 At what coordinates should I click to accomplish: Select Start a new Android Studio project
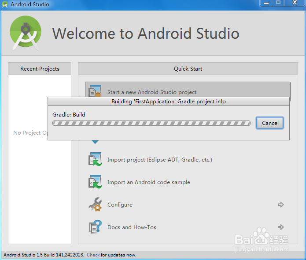[x=152, y=92]
